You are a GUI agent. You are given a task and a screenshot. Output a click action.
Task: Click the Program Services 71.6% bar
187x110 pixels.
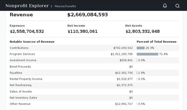(148, 54)
